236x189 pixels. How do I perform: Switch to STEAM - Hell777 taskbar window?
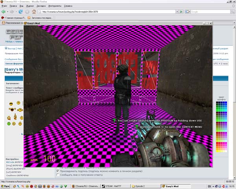pos(115,186)
